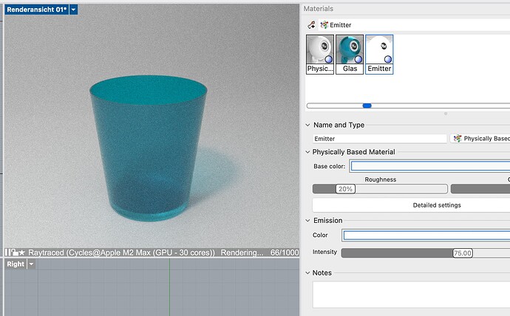Image resolution: width=510 pixels, height=316 pixels.
Task: Click the Renderansicht 01 viewport title
Action: [36, 9]
